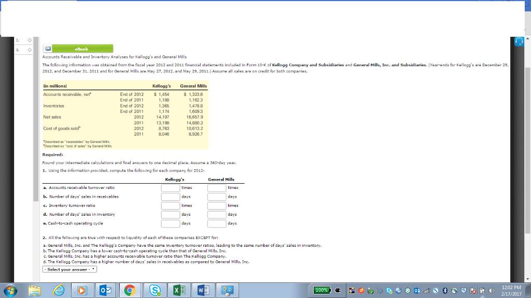Open File Explorer from taskbar
Image resolution: width=531 pixels, height=298 pixels.
tap(35, 291)
